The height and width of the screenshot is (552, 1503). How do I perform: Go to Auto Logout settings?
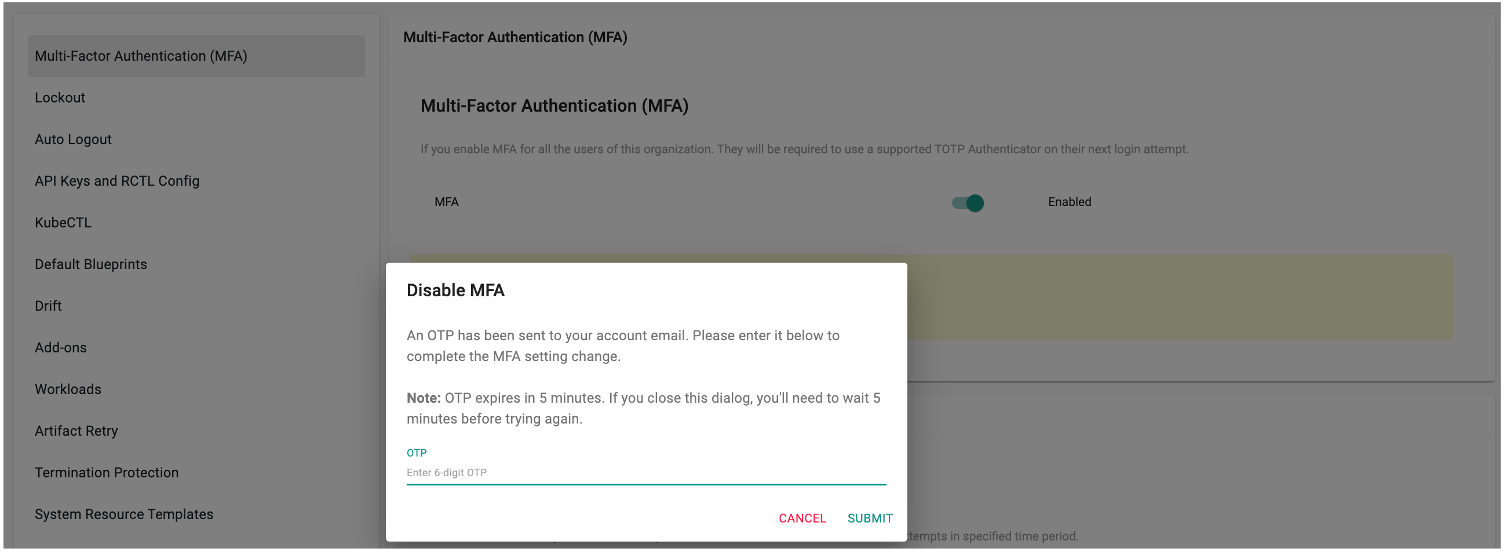(x=73, y=139)
